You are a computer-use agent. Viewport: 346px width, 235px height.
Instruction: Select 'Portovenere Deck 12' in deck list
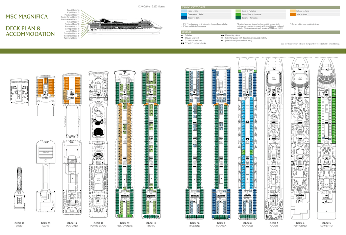click(x=70, y=19)
